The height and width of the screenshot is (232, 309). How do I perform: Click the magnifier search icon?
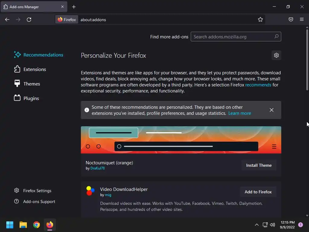tap(276, 37)
